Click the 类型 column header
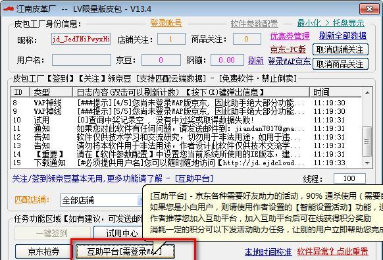 (51, 92)
